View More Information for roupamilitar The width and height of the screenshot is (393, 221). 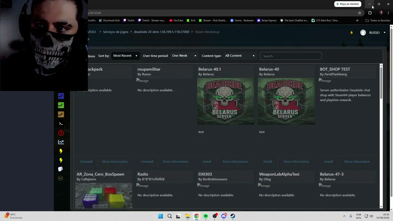pyautogui.click(x=176, y=161)
